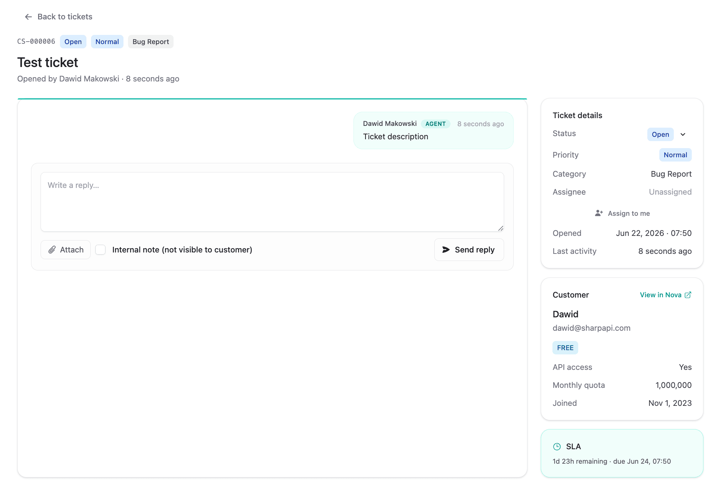Click the email dawid@sharpapi.com
Image resolution: width=726 pixels, height=500 pixels.
tap(592, 328)
